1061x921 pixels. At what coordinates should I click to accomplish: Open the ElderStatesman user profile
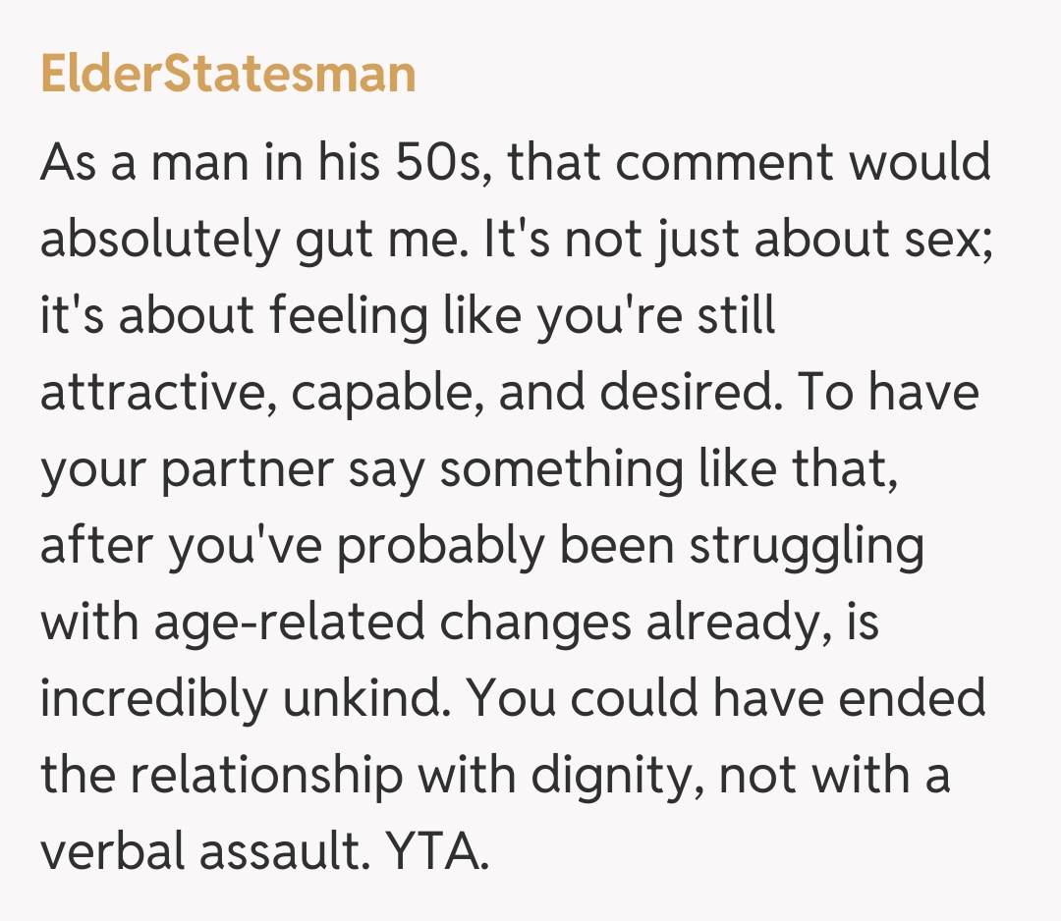click(x=228, y=76)
